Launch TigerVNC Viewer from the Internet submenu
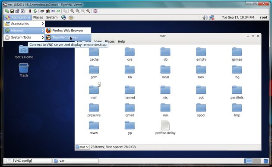The image size is (272, 167). coord(68,37)
